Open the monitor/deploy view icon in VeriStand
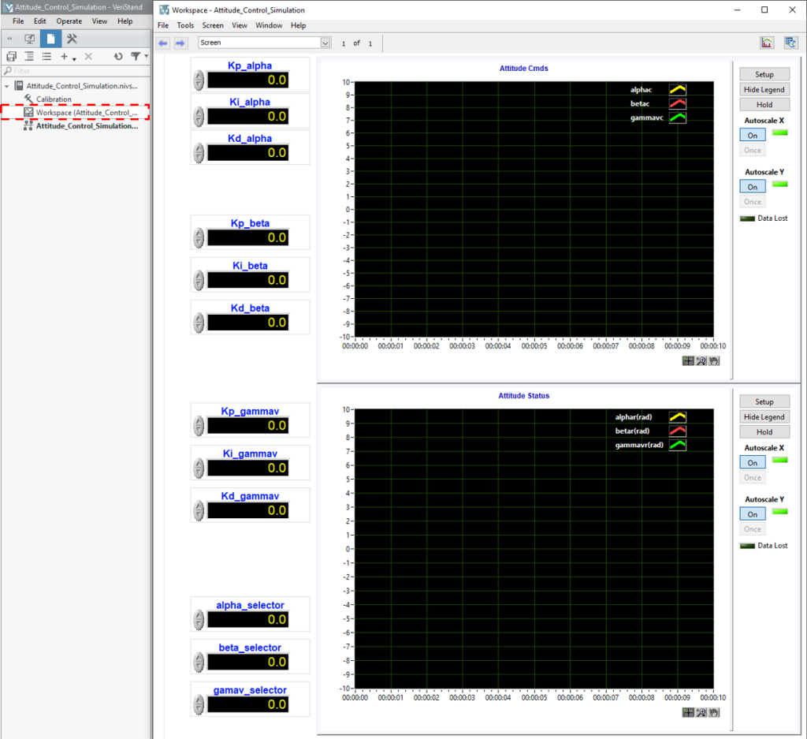The height and width of the screenshot is (739, 807). (x=29, y=39)
